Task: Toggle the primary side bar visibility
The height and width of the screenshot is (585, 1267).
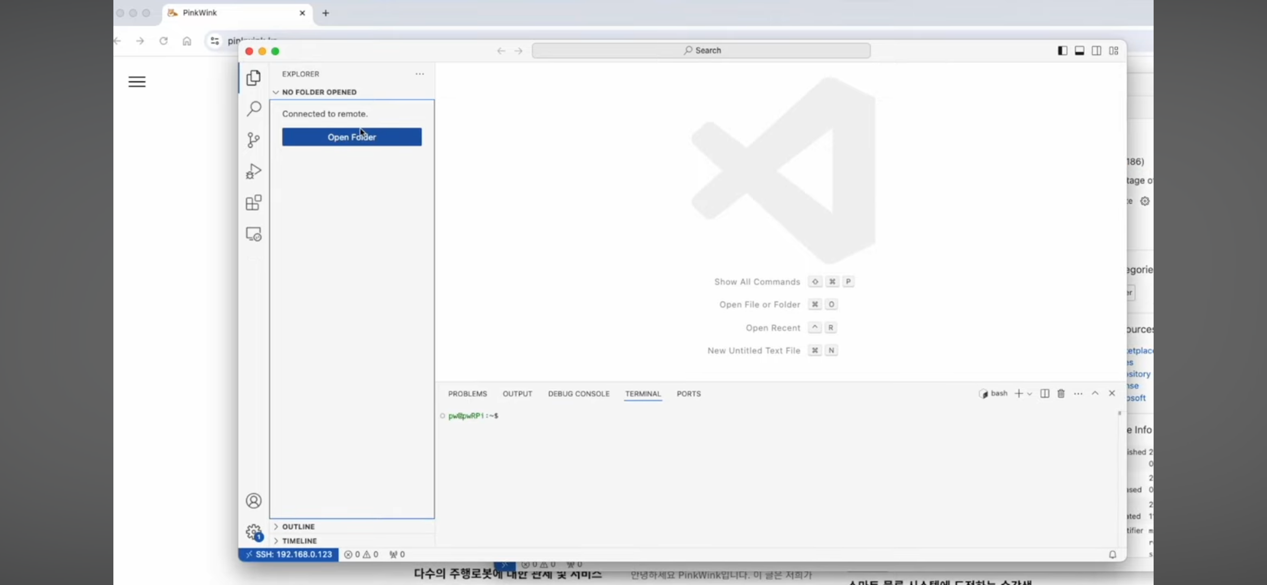Action: coord(1063,50)
